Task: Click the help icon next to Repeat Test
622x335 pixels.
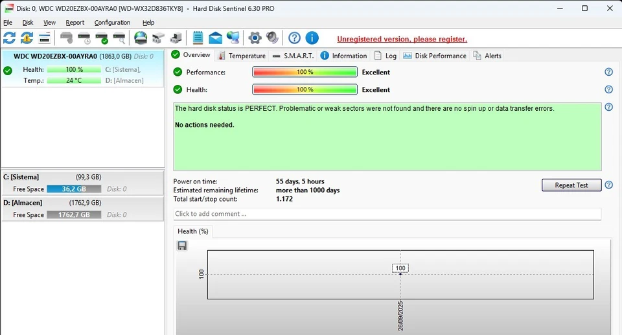Action: coord(608,185)
